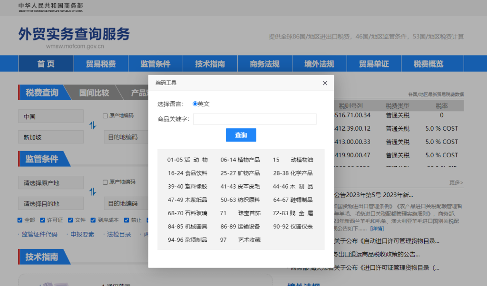This screenshot has height=286, width=487.
Task: Click the blue 查询 button
Action: click(x=241, y=135)
